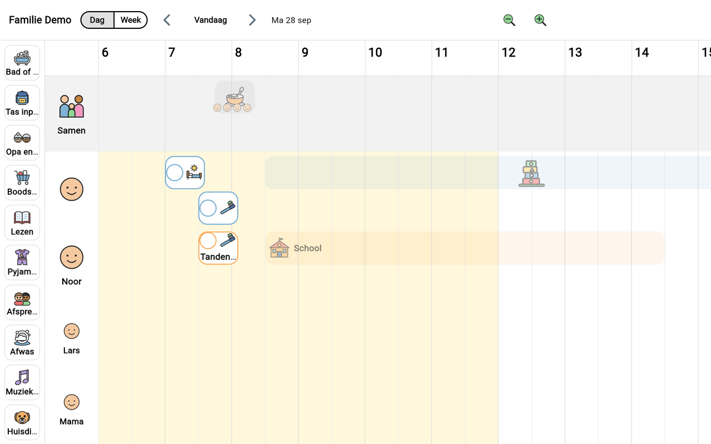Viewport: 711px width, 444px height.
Task: Select the 'Boods...' shopping cart activity
Action: (22, 183)
